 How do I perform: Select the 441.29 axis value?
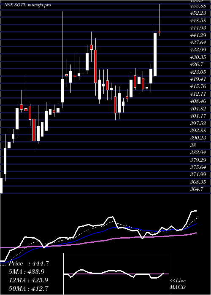click(x=198, y=35)
